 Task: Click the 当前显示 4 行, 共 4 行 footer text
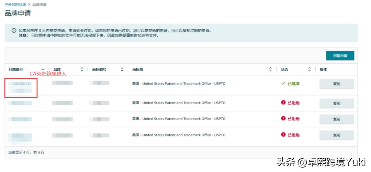(x=26, y=153)
